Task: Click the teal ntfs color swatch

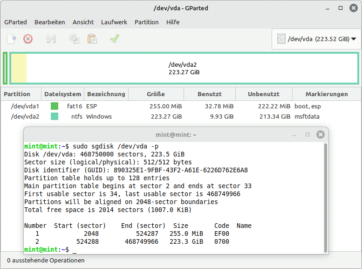Action: click(55, 116)
